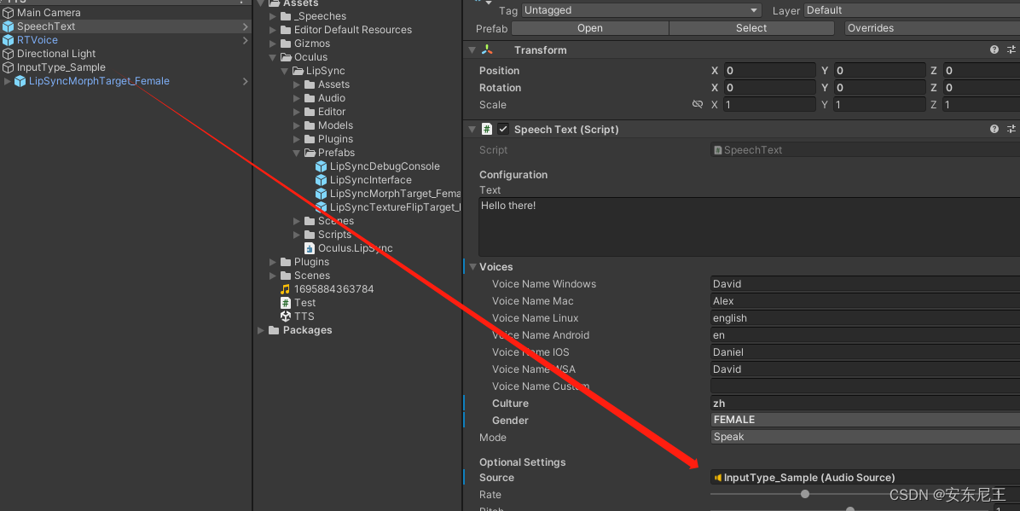Expand the Models folder
Screen dimensions: 1020x511
click(x=297, y=125)
